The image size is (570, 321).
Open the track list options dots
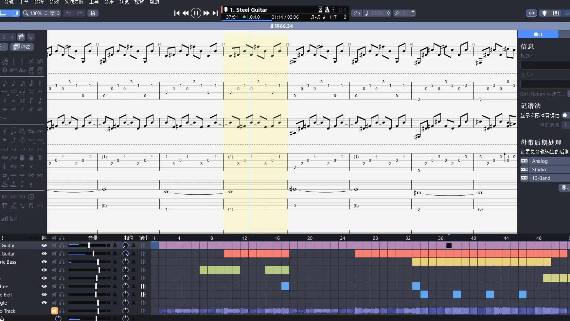(3, 238)
